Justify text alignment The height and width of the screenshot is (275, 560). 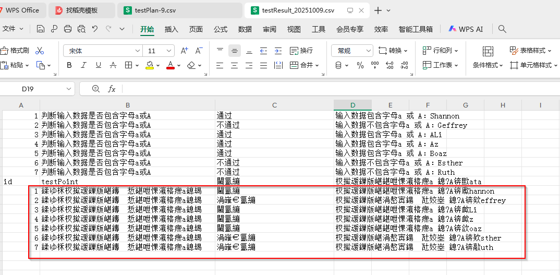(x=263, y=65)
